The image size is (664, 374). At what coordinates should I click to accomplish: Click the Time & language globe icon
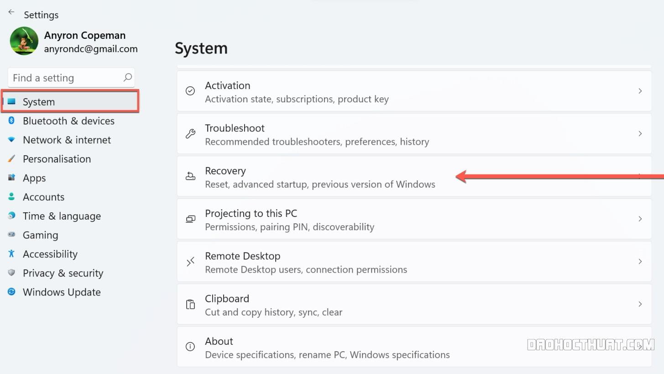click(12, 216)
